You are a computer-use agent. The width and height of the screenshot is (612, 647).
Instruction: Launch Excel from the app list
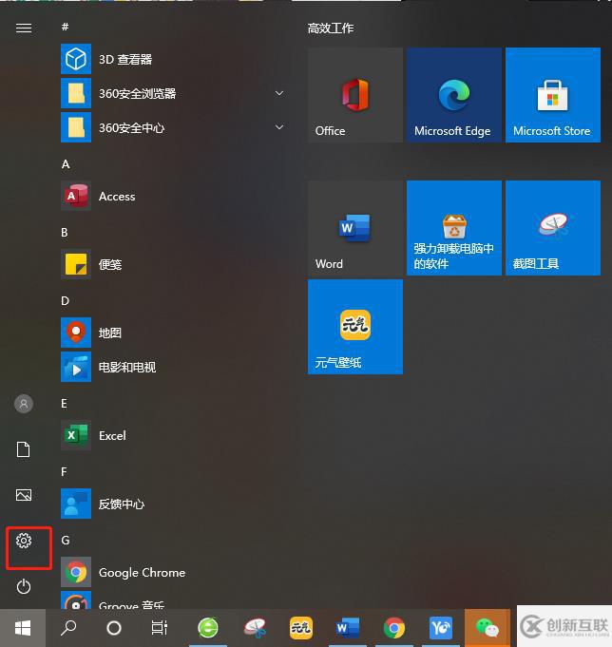173,435
